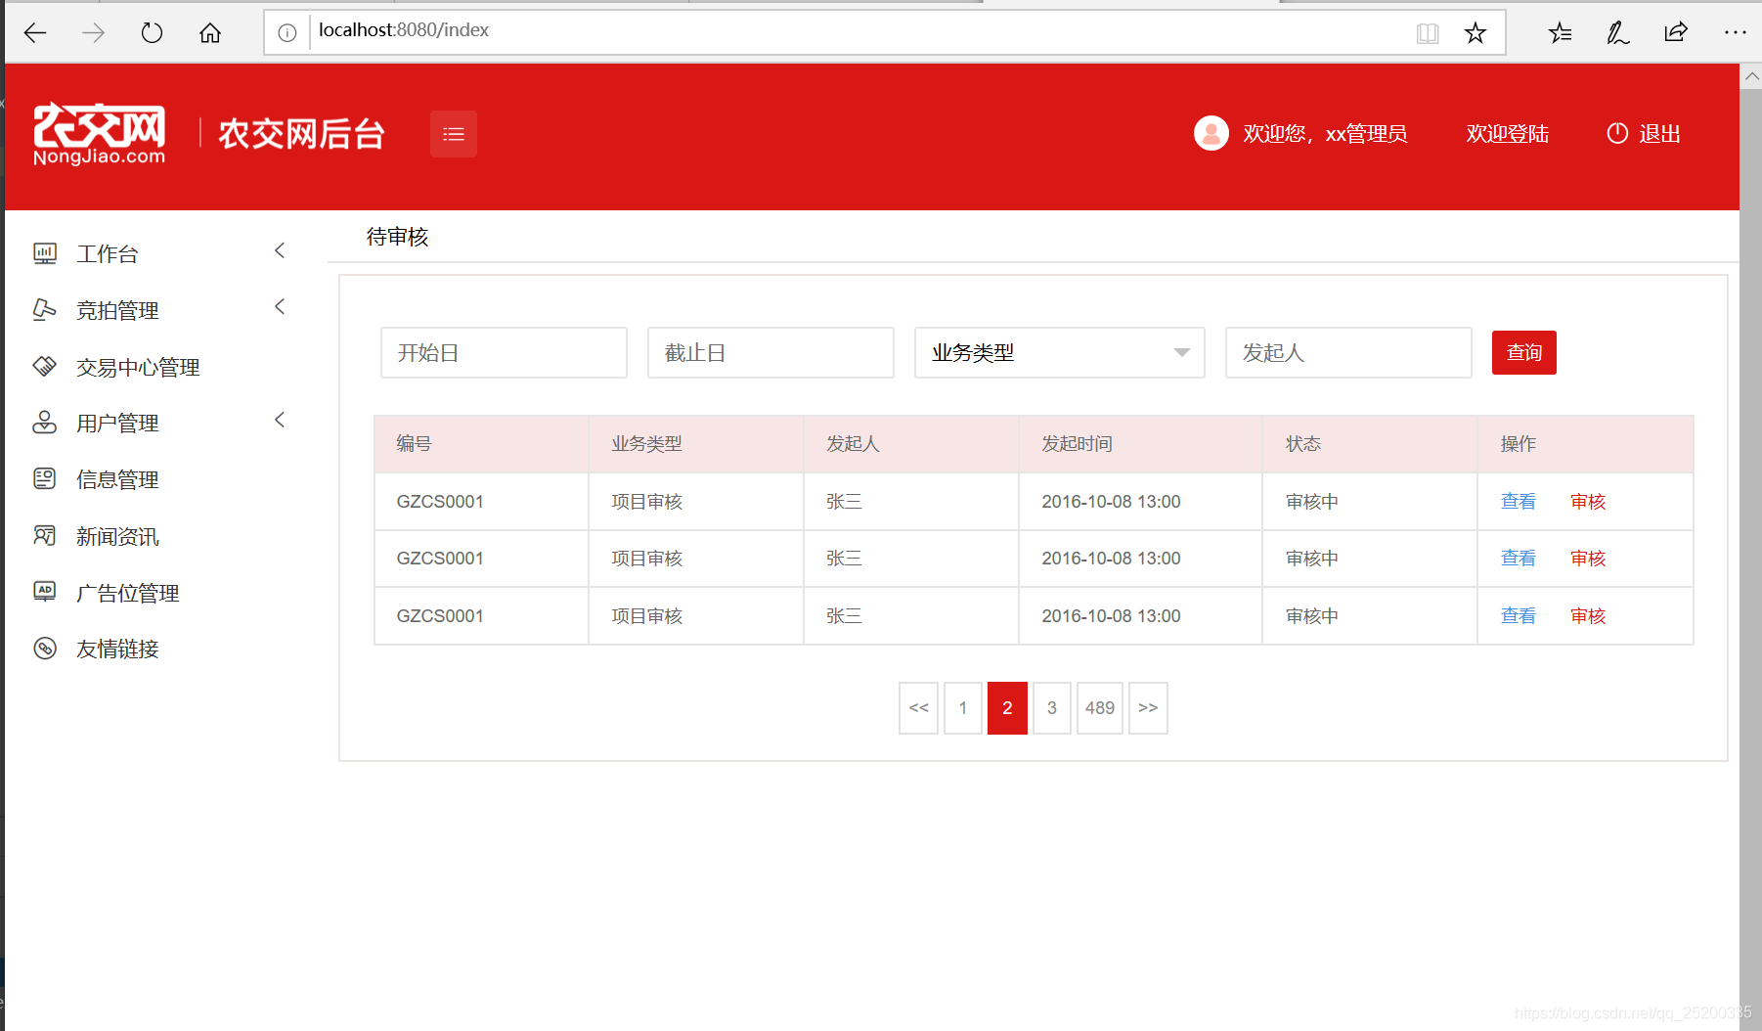Open the favorites hub icon
The image size is (1762, 1031).
1561,33
